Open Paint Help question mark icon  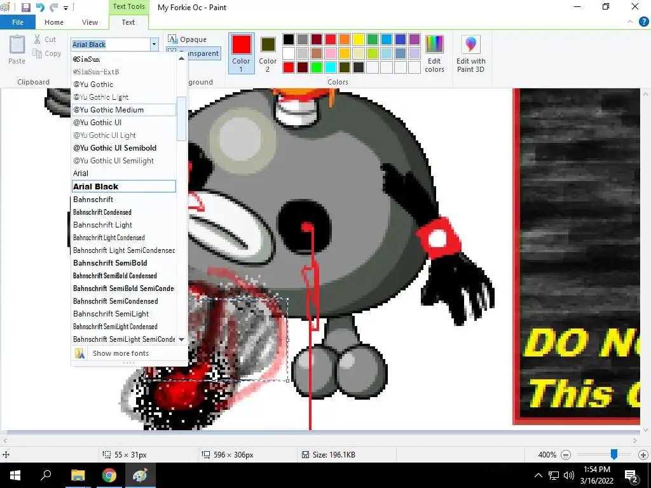click(x=643, y=22)
